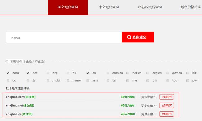Uncheck the .net domain checkbox
Screen dimensions: 202x121
28,73
